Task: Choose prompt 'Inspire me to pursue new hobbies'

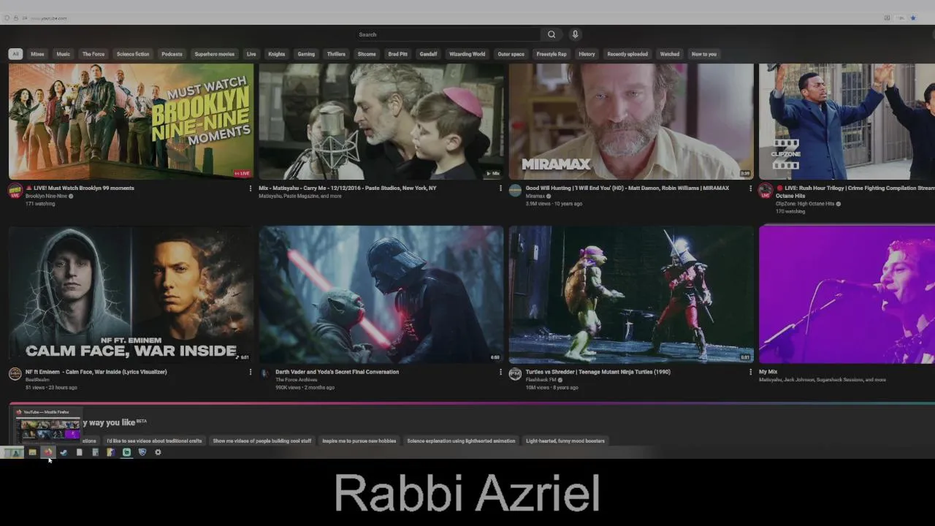Action: click(359, 441)
